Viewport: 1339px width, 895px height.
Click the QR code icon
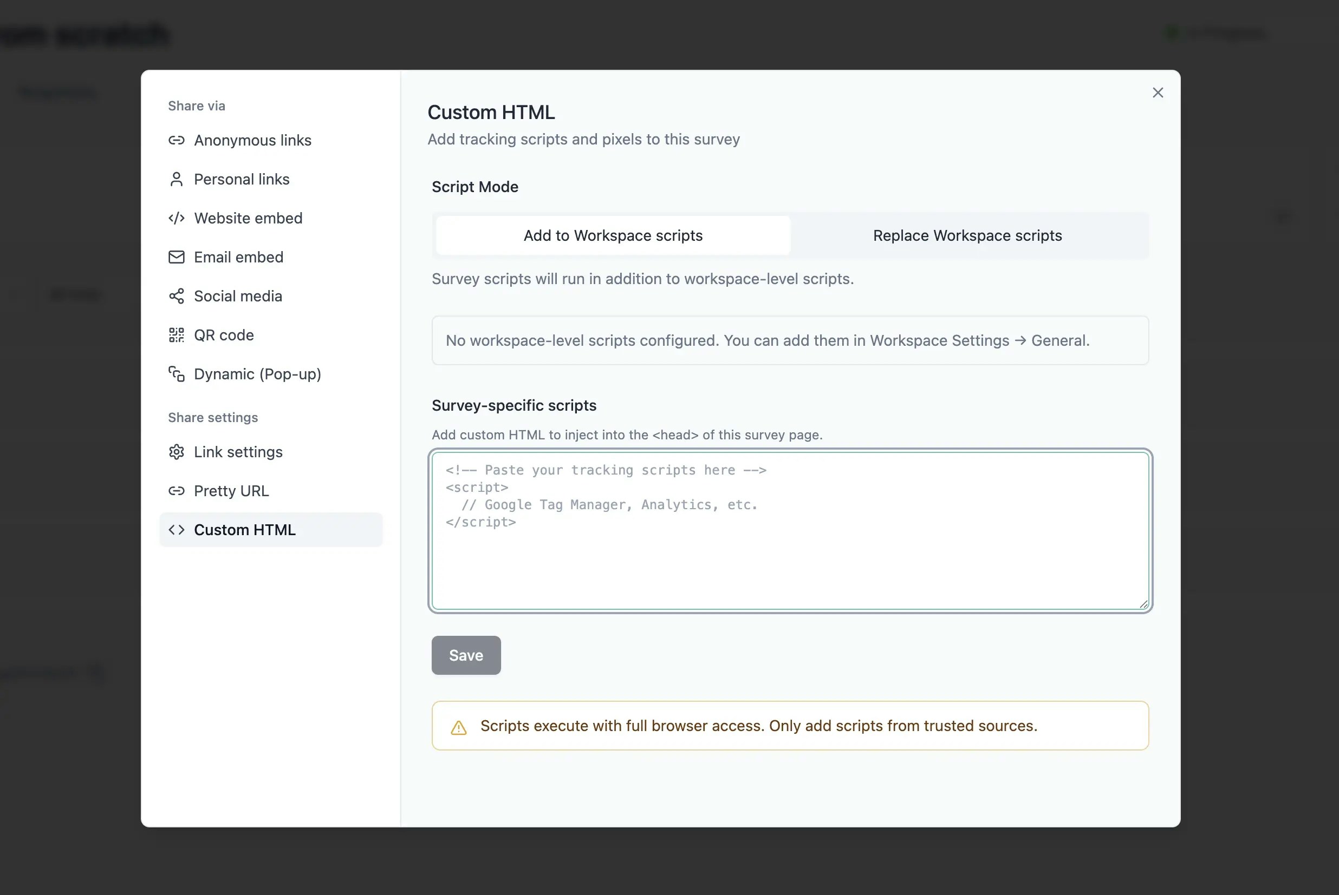[x=176, y=334]
